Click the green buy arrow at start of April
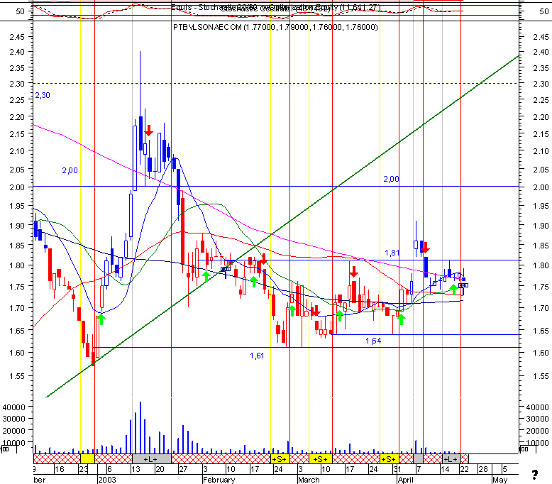The image size is (552, 484). tap(401, 319)
